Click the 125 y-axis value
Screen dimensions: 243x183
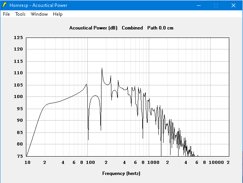[18, 38]
